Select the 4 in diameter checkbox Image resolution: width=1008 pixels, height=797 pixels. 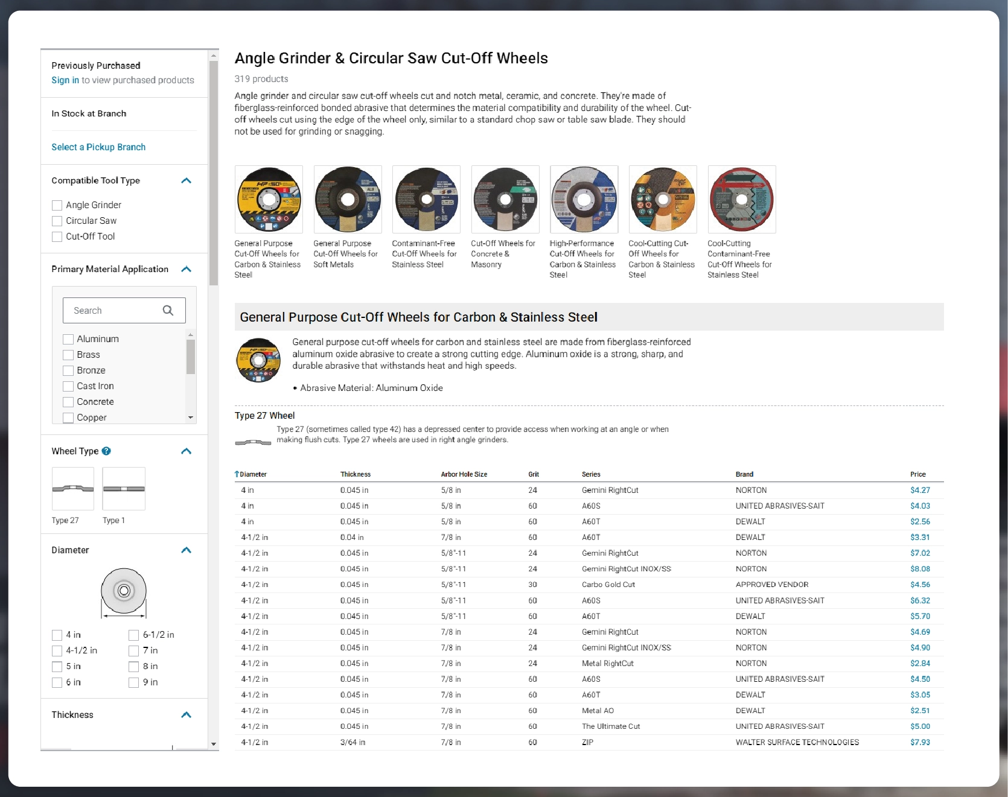pyautogui.click(x=57, y=635)
